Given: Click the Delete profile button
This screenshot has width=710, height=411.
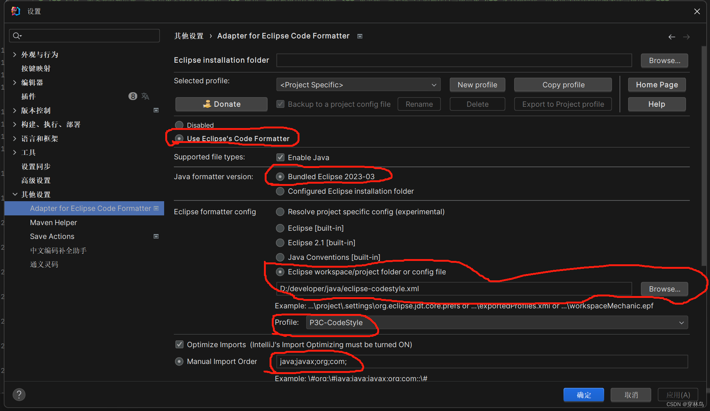Looking at the screenshot, I should point(477,104).
